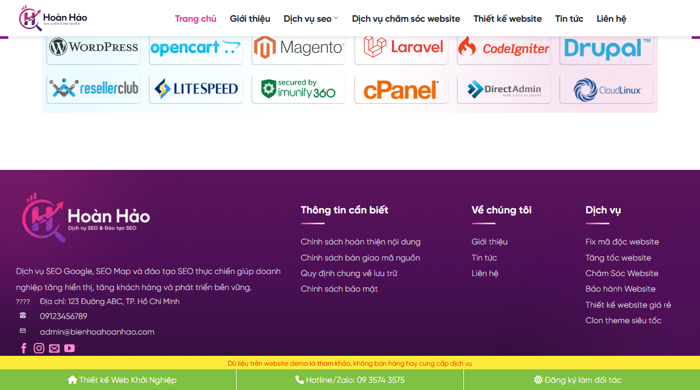Click Fix mã độc website link
The width and height of the screenshot is (700, 390).
point(622,242)
